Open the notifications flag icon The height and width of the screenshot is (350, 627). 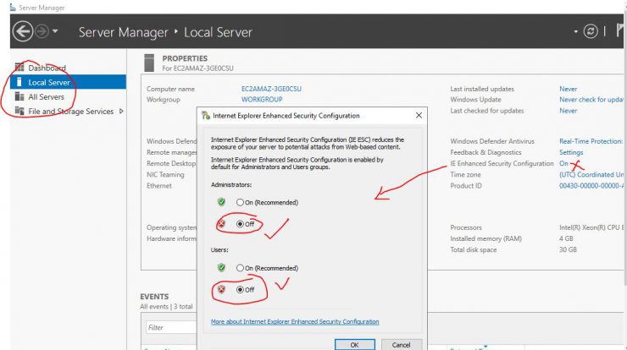[x=620, y=30]
